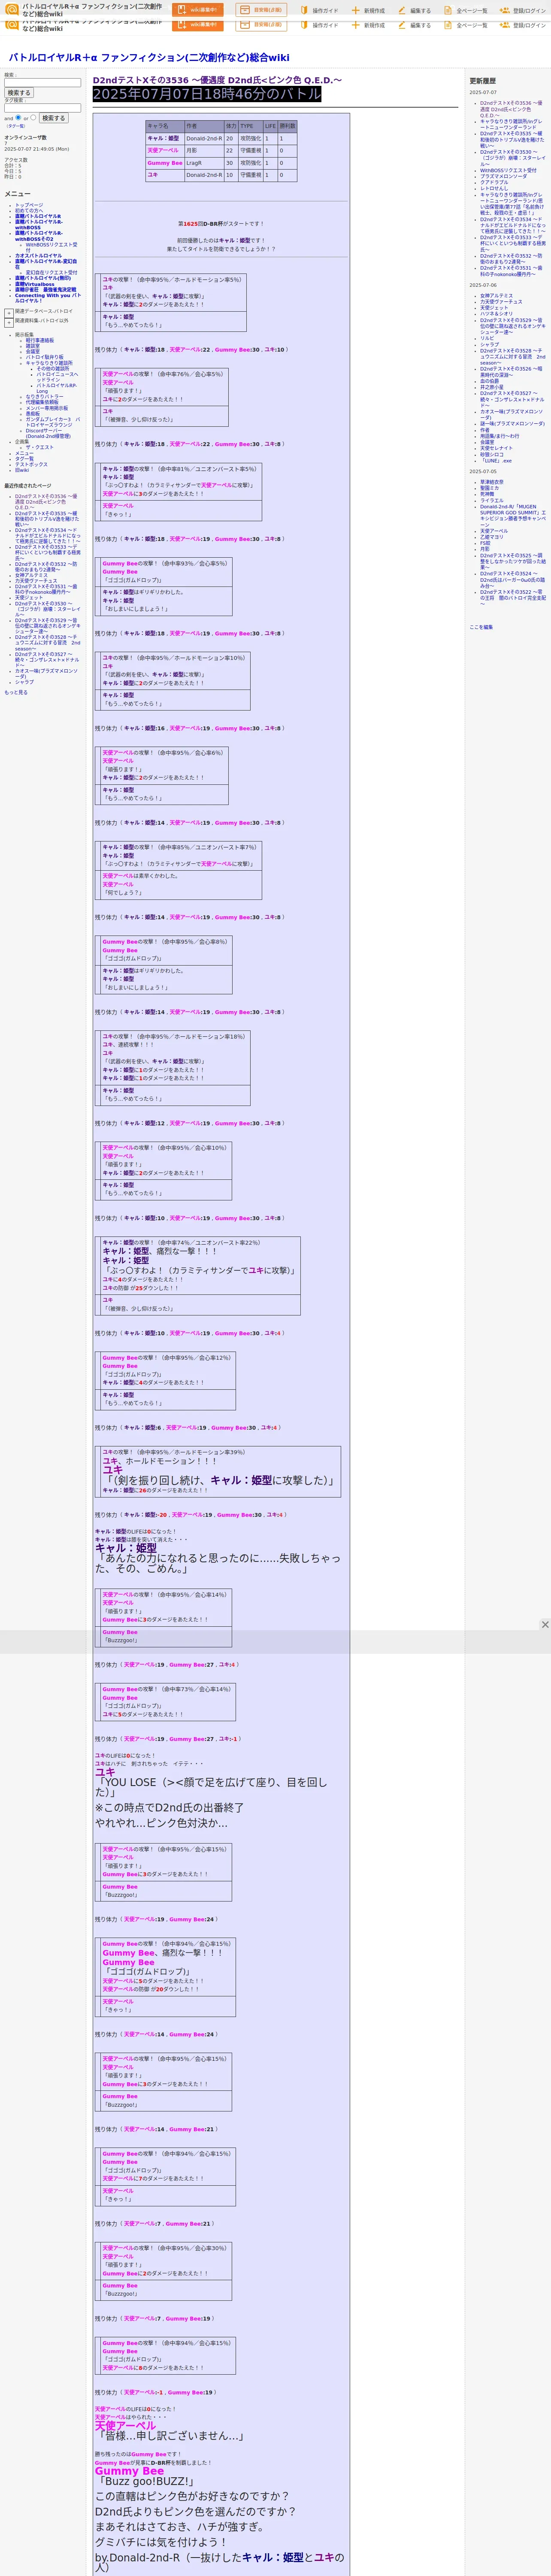Open 力天使ヴァーチュス in the left recent pages list
The image size is (551, 2576).
[36, 581]
